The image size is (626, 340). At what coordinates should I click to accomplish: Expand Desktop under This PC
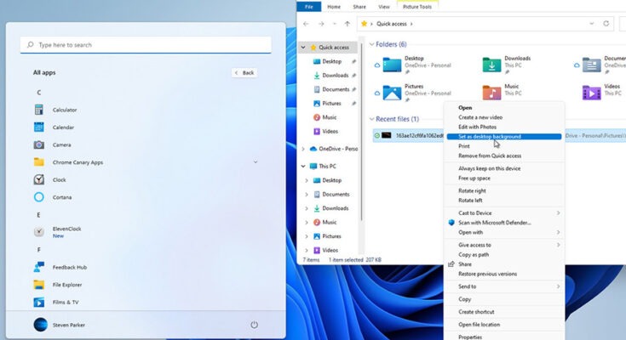[307, 180]
